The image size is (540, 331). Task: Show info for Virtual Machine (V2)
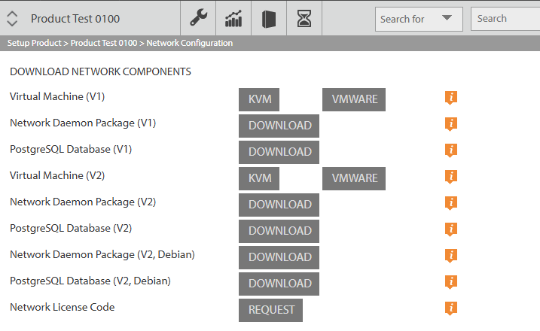pyautogui.click(x=451, y=177)
